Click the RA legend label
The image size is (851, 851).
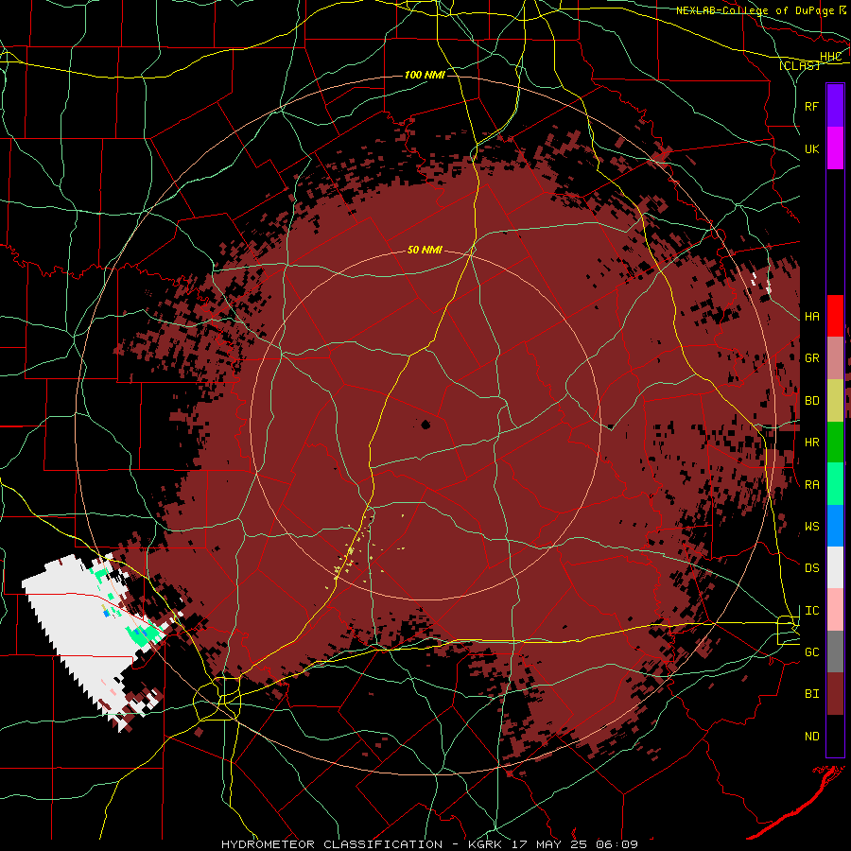click(812, 485)
